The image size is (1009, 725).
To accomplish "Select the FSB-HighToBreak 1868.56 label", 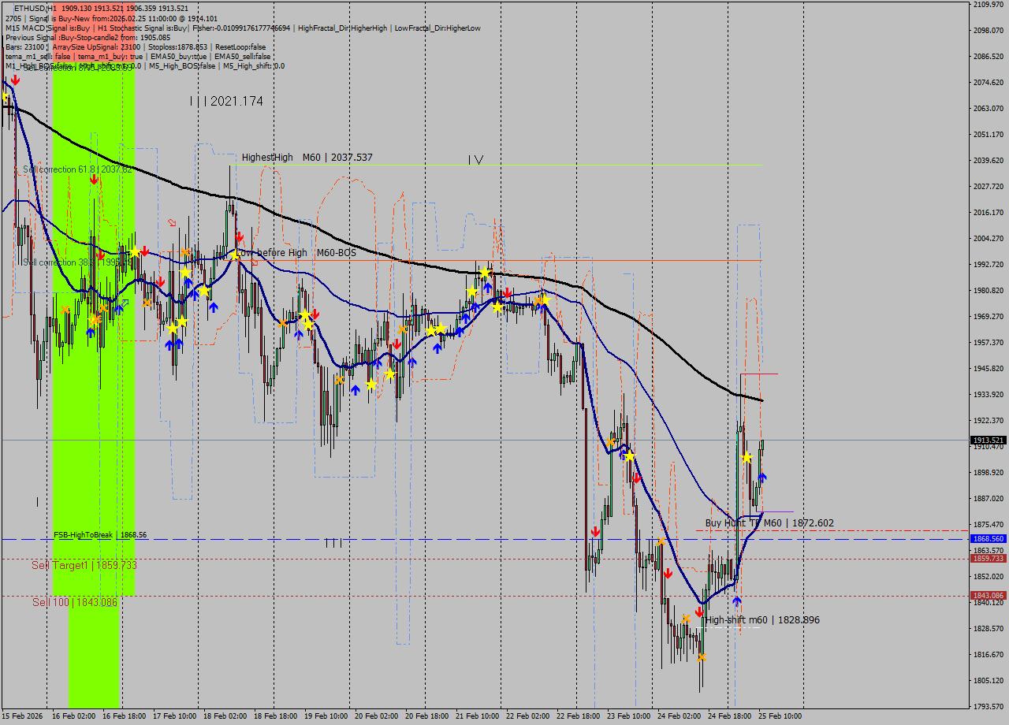I will 100,535.
